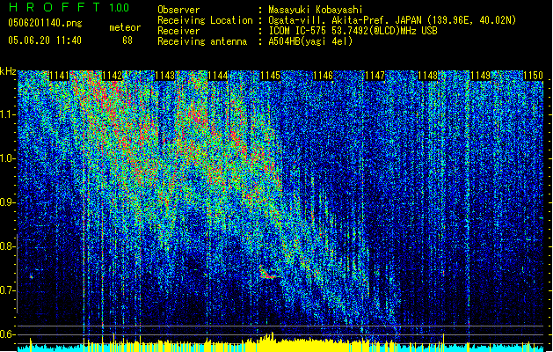
Task: Click the A504HB(yagi 4el) antenna text
Action: (310, 41)
